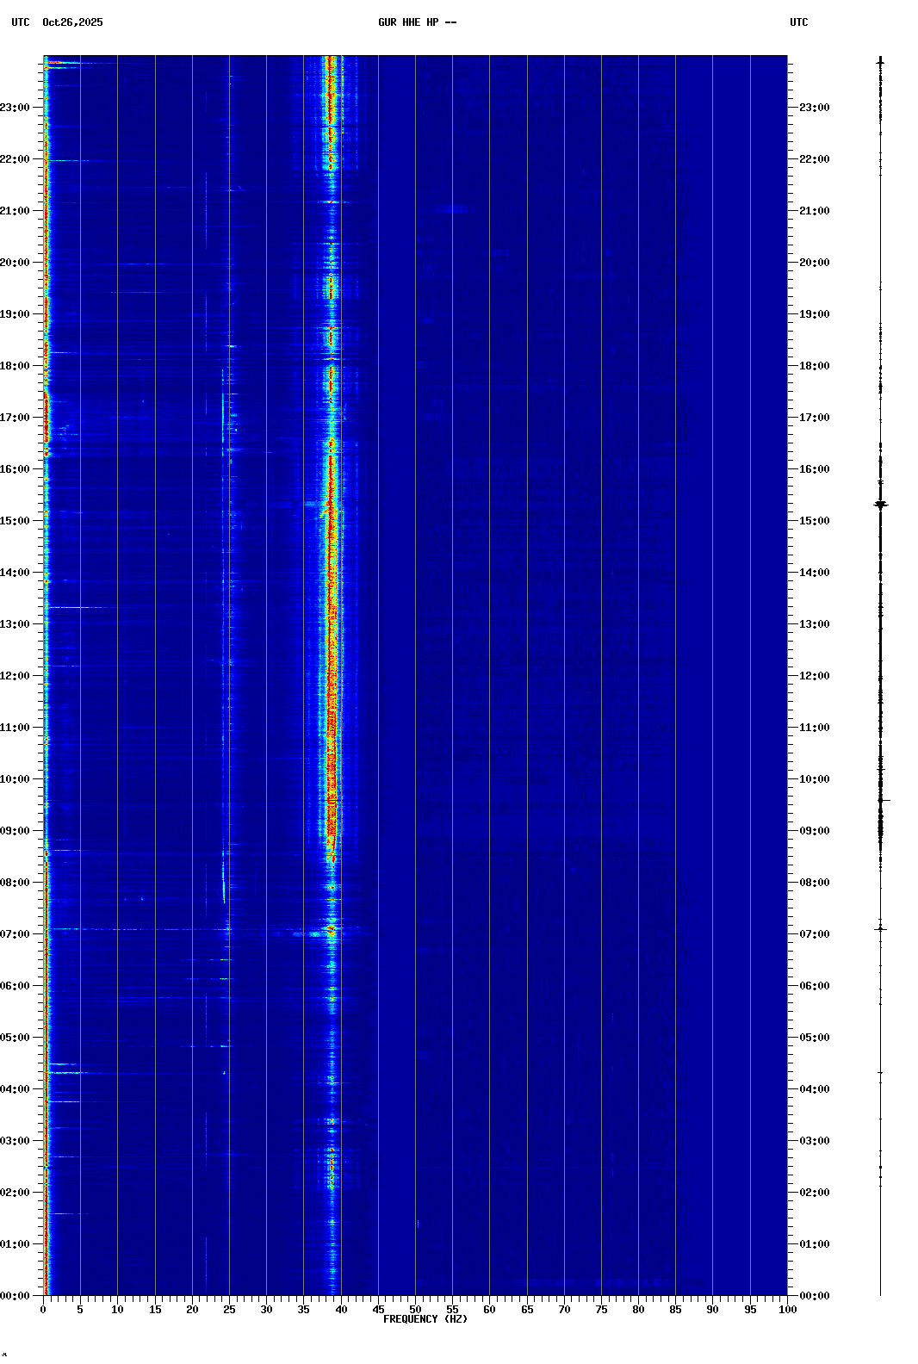Click the 20:00 time label on left axis
Image resolution: width=918 pixels, height=1364 pixels.
(x=16, y=263)
